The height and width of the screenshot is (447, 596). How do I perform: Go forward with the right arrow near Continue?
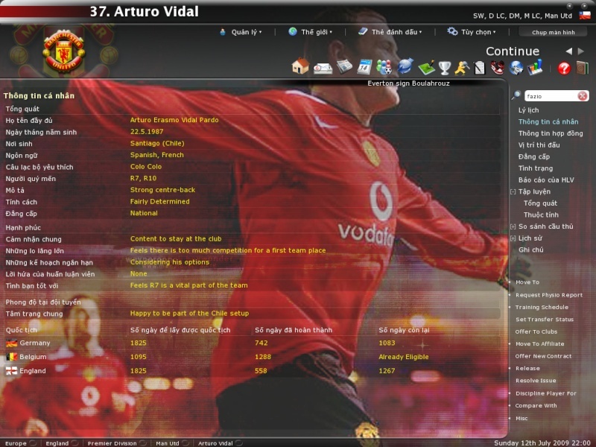[x=581, y=51]
